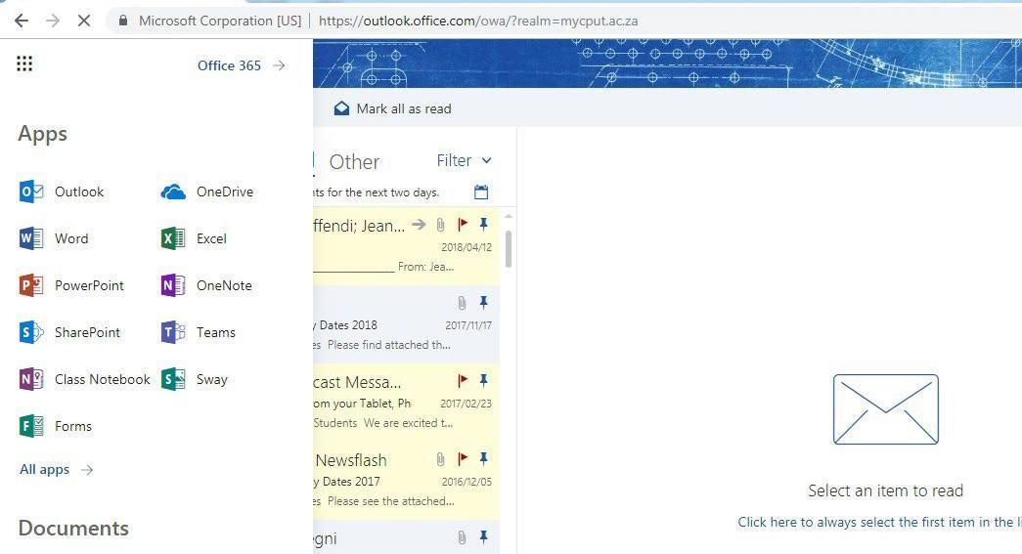This screenshot has width=1022, height=554.
Task: Stop loading the page
Action: pyautogui.click(x=84, y=21)
